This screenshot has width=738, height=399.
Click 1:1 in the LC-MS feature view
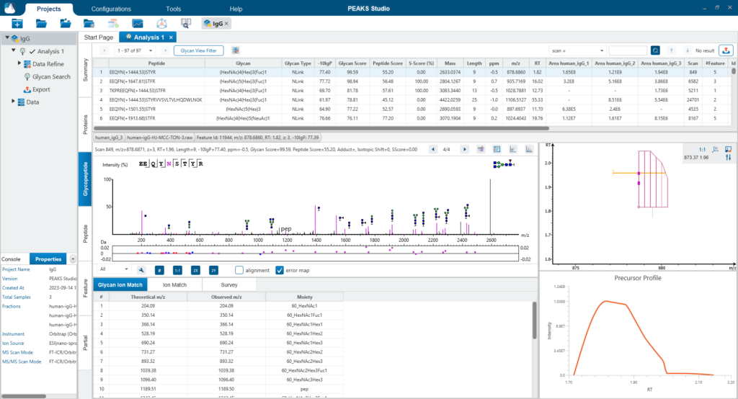tap(702, 149)
